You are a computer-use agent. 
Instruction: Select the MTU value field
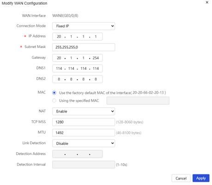(x=84, y=133)
